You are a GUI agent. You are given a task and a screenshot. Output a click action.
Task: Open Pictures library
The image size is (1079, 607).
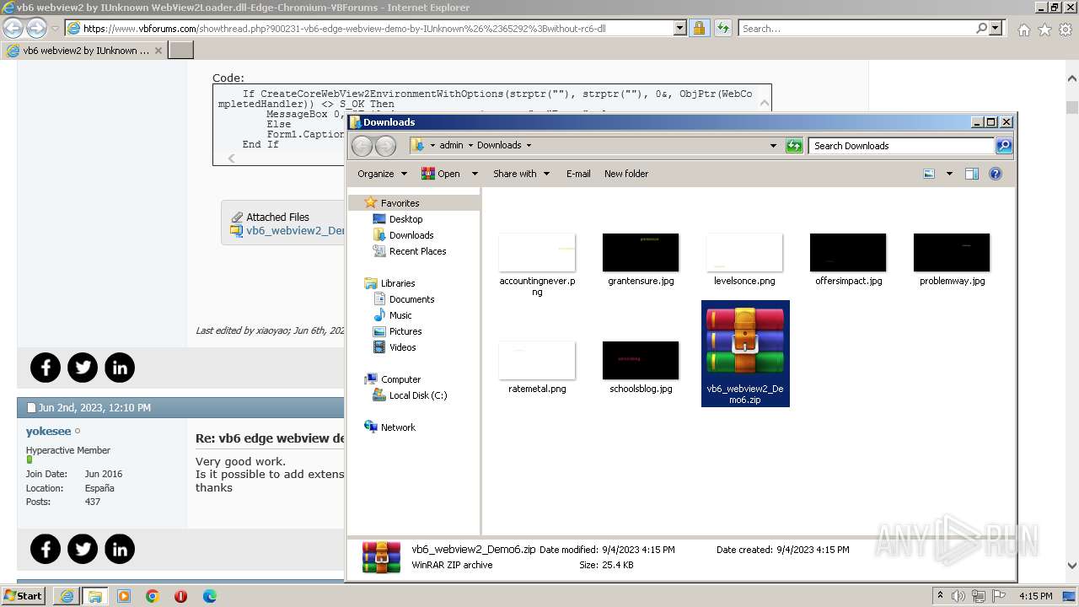405,331
